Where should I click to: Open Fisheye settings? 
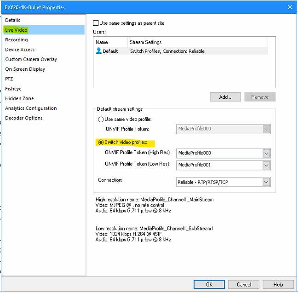13,89
